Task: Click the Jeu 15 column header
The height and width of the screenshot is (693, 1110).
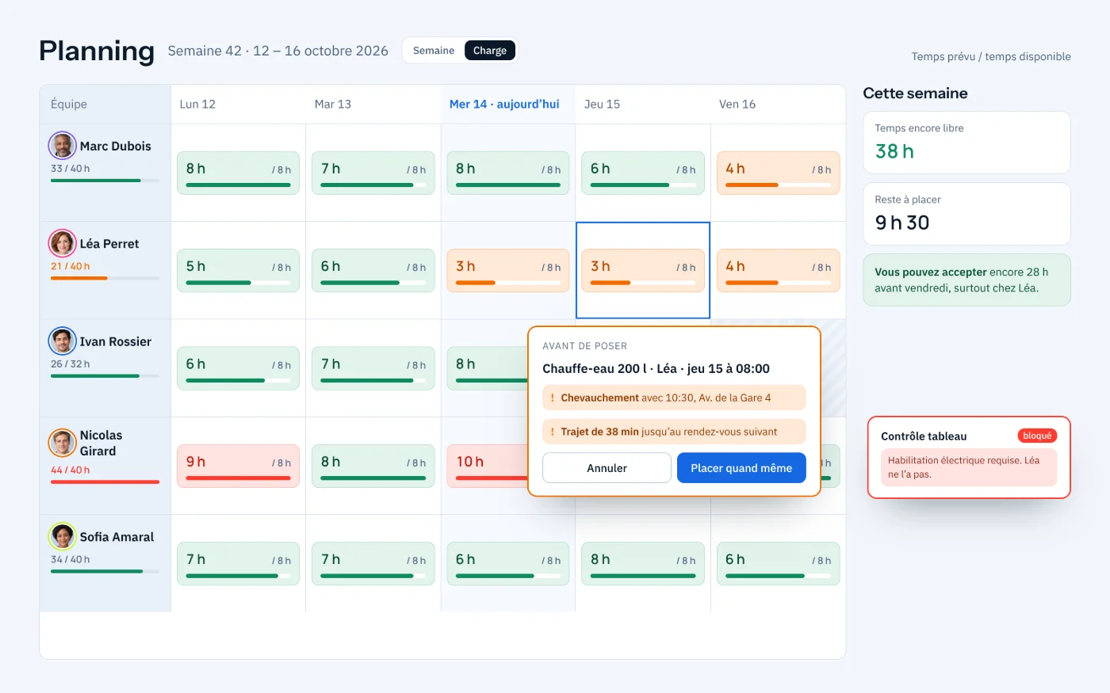Action: coord(643,104)
